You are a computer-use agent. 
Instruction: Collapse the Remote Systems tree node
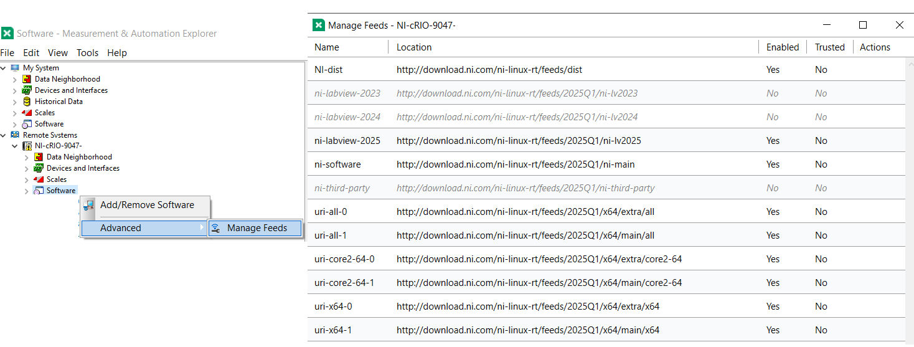pos(4,135)
